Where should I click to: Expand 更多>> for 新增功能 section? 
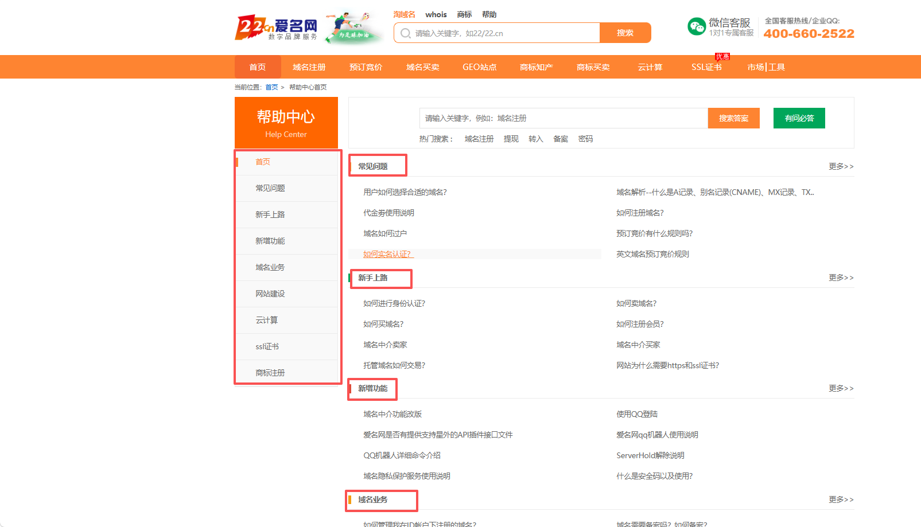841,388
